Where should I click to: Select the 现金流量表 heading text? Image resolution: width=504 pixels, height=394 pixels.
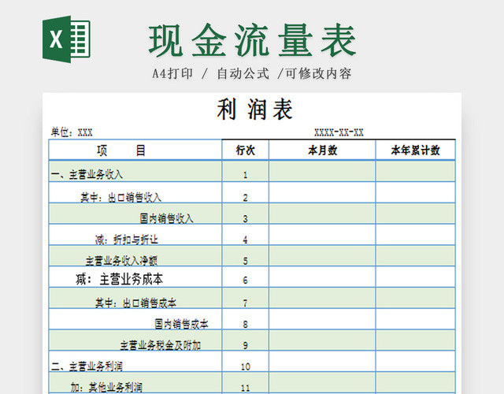252,41
